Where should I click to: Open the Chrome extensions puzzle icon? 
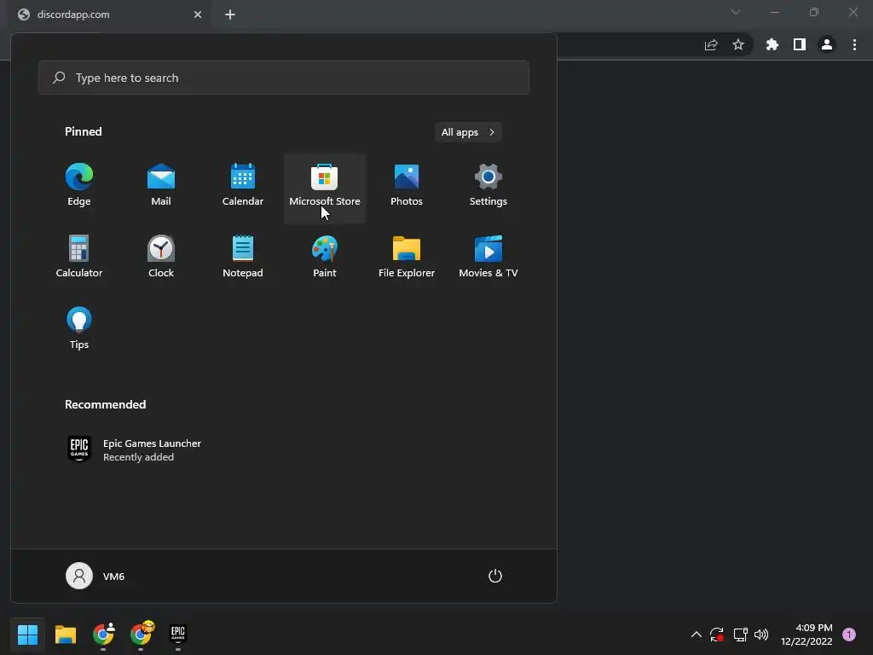coord(772,44)
